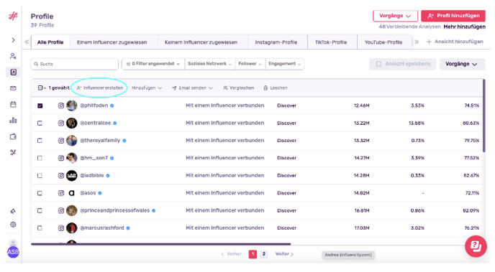Viewport: 495px width, 272px height.
Task: Uncheck the @philfoden row checkbox
Action: pyautogui.click(x=40, y=105)
